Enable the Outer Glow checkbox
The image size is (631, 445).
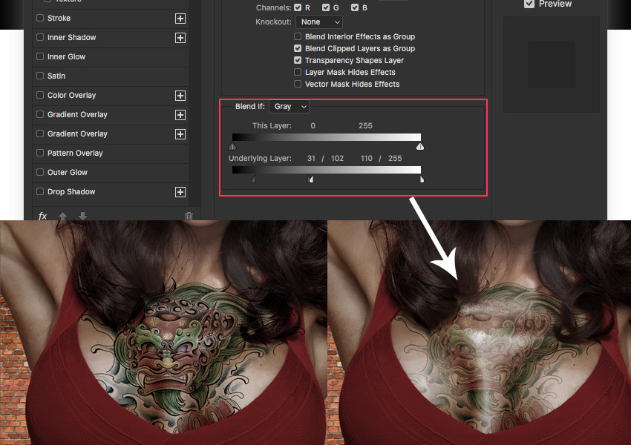click(40, 173)
